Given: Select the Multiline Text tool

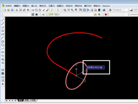Looking at the screenshot, I should point(3,84).
